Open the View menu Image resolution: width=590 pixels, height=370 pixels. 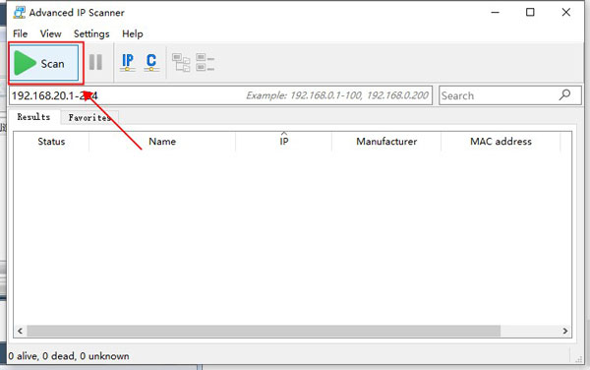[50, 33]
